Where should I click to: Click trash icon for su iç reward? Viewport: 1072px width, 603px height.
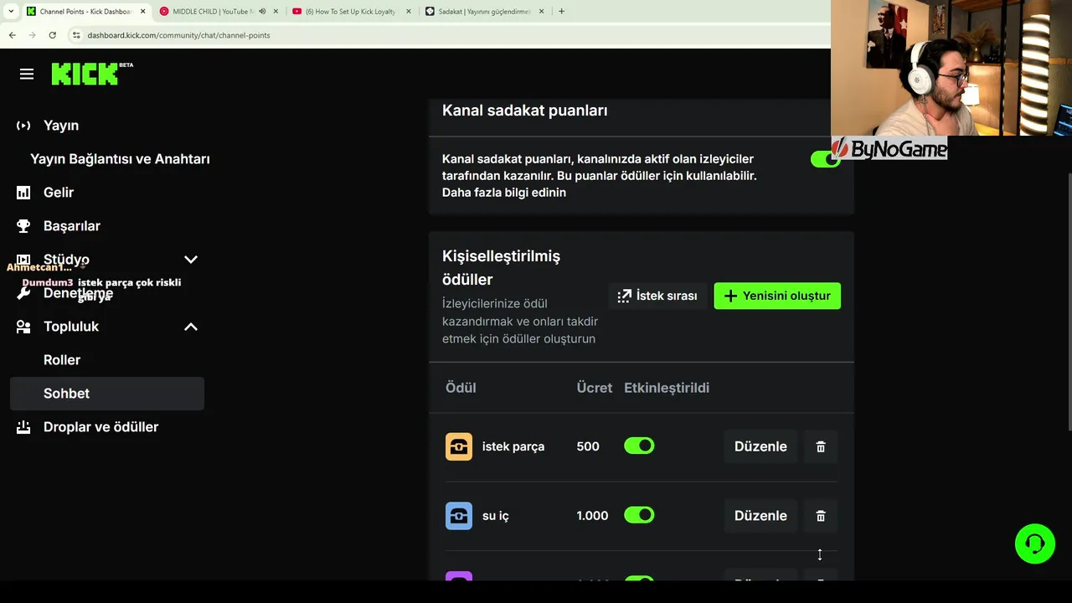(821, 516)
